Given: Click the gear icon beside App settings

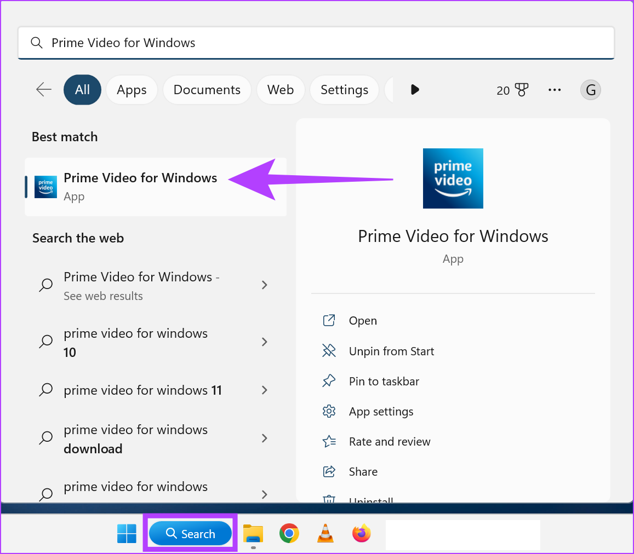Looking at the screenshot, I should pos(329,411).
